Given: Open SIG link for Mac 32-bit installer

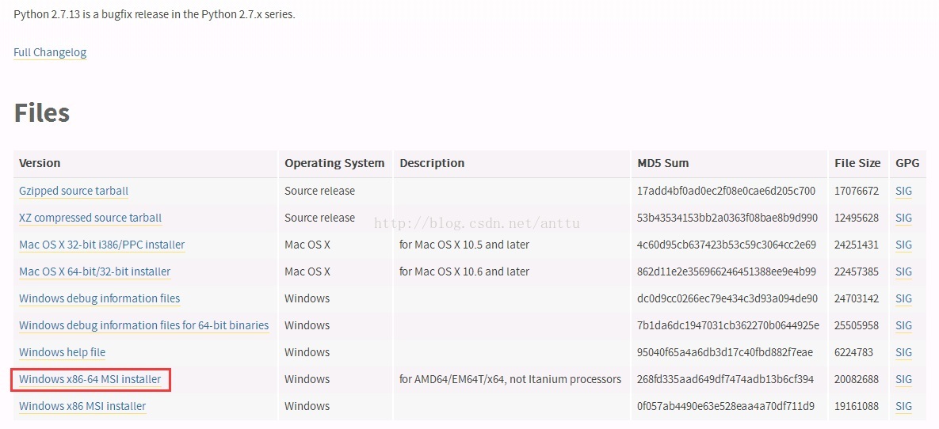Looking at the screenshot, I should (x=903, y=245).
